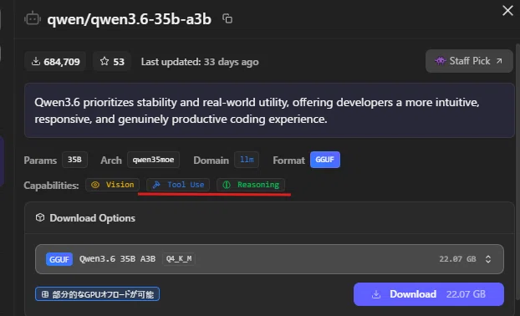Image resolution: width=520 pixels, height=316 pixels.
Task: Click the robot model icon beside the title
Action: pos(33,19)
